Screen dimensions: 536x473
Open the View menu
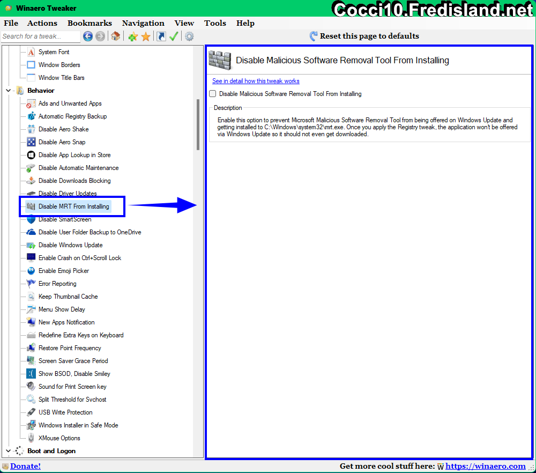(x=184, y=23)
